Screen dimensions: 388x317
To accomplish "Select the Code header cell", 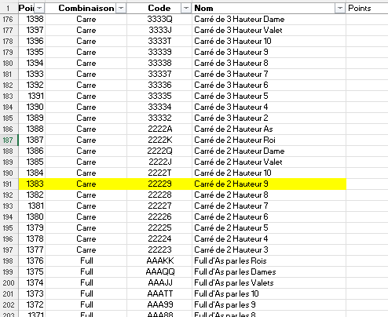I will tap(159, 9).
